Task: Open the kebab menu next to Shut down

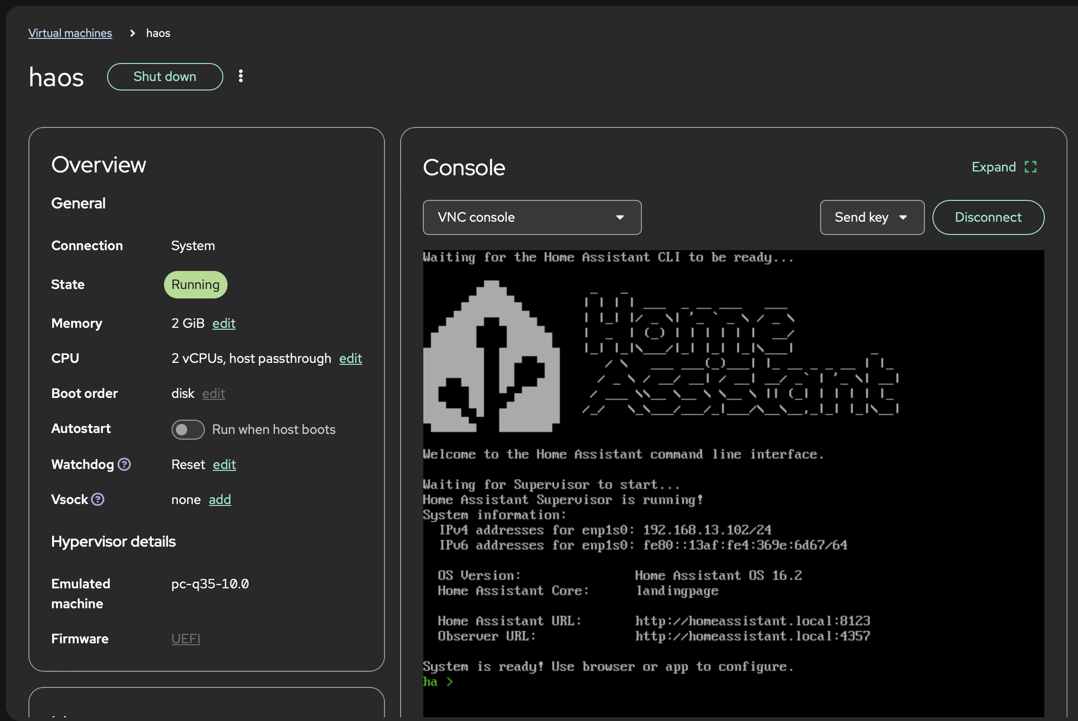Action: coord(241,76)
